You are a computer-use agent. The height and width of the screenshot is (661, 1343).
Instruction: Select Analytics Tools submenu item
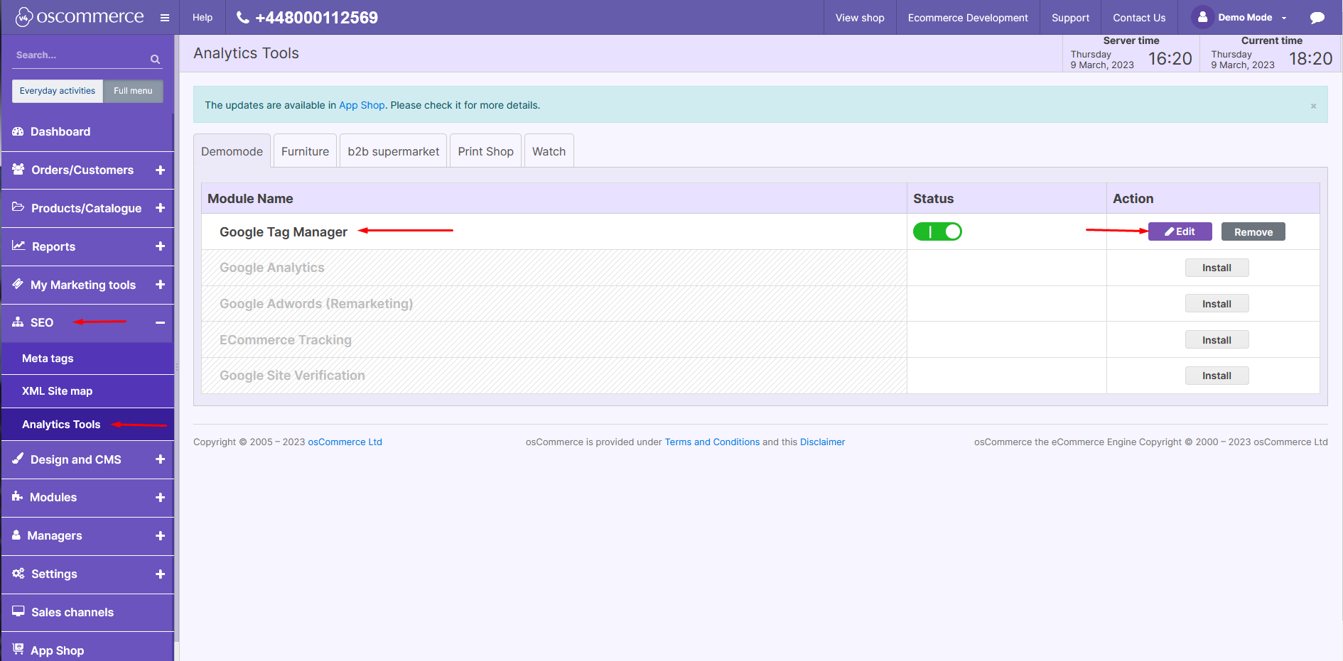[x=87, y=425]
